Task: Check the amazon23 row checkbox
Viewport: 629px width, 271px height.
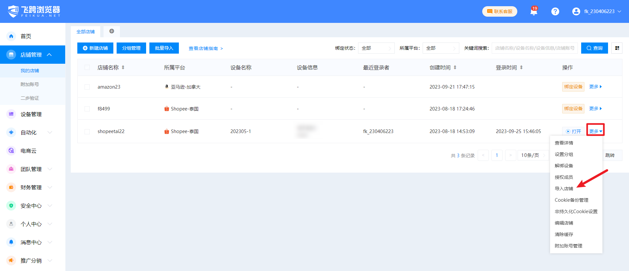Action: [87, 87]
